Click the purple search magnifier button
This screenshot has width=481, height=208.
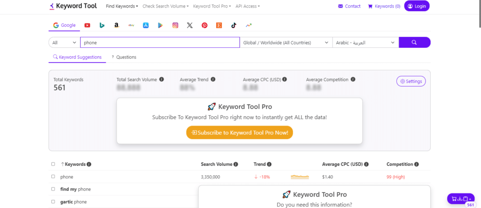[414, 43]
